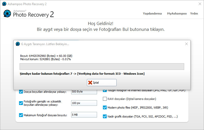Image resolution: width=204 pixels, height=130 pixels.
Task: Enable RAW dosyaları checkbox
Action: point(105,99)
